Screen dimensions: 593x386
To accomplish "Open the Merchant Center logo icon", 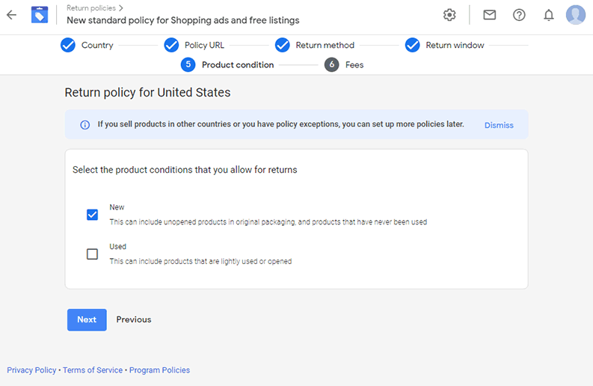I will 40,15.
